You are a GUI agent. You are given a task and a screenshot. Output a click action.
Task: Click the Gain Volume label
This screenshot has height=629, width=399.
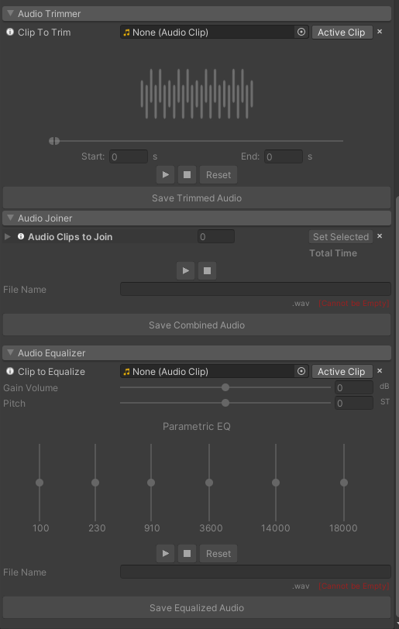coord(30,388)
